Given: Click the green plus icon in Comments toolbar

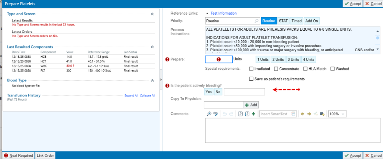Looking at the screenshot, I should (253, 114).
